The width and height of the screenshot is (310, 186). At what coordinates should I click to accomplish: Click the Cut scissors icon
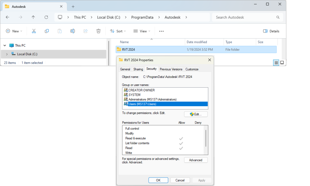tap(34, 31)
